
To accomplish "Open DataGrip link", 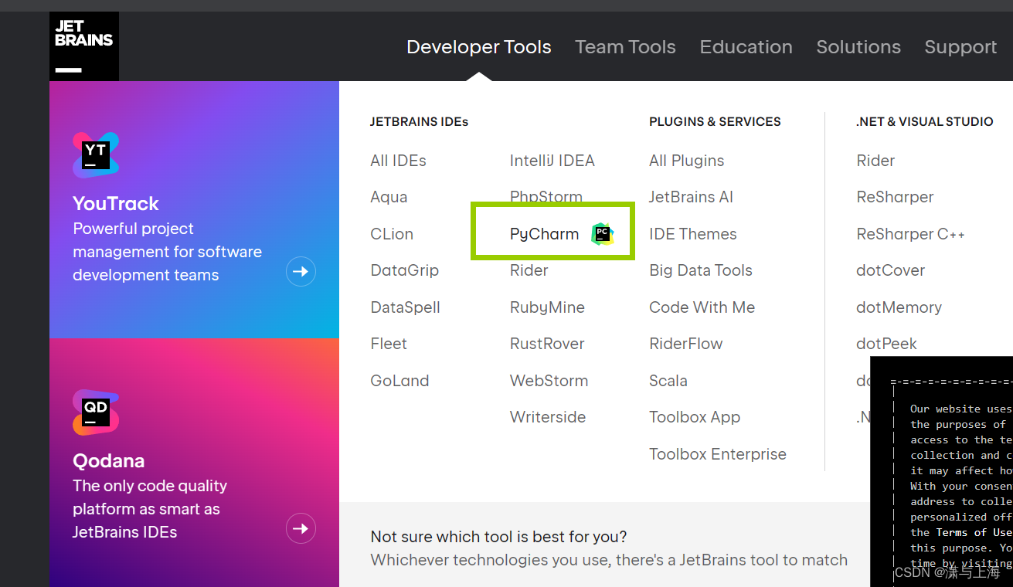I will coord(405,270).
